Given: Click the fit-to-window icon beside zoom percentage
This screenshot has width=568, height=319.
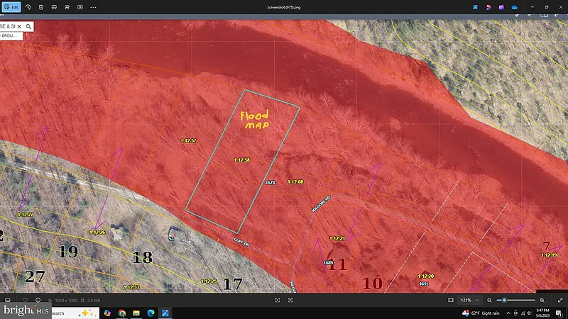Looking at the screenshot, I should (451, 300).
